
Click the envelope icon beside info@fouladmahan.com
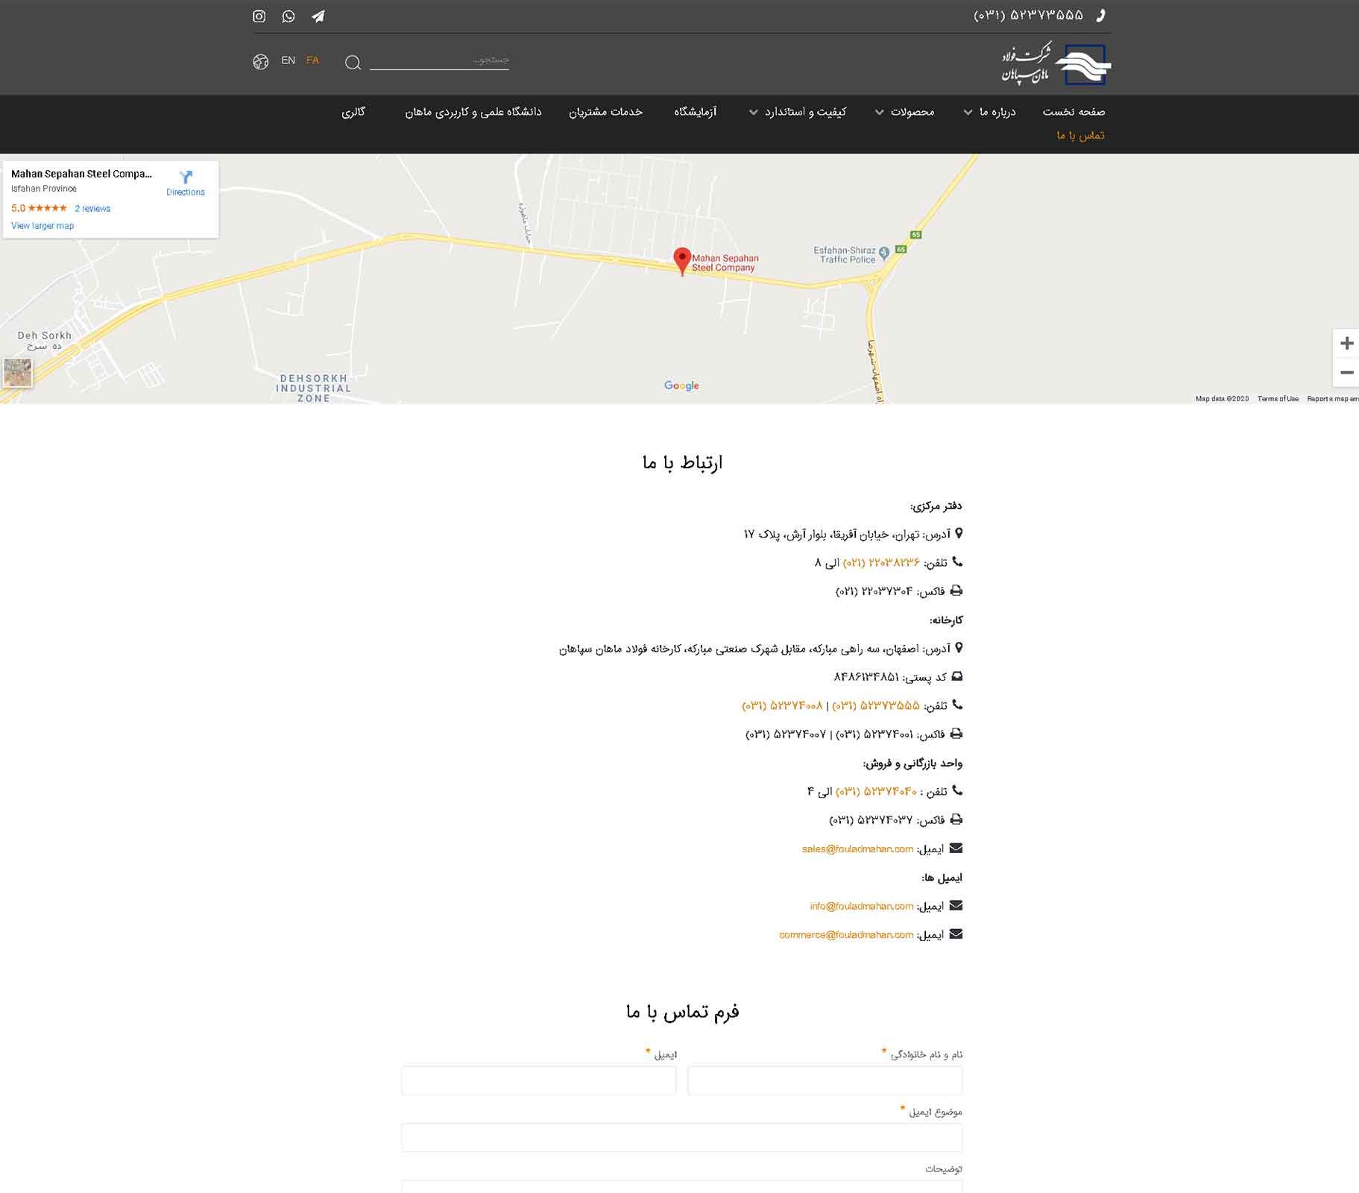click(956, 905)
